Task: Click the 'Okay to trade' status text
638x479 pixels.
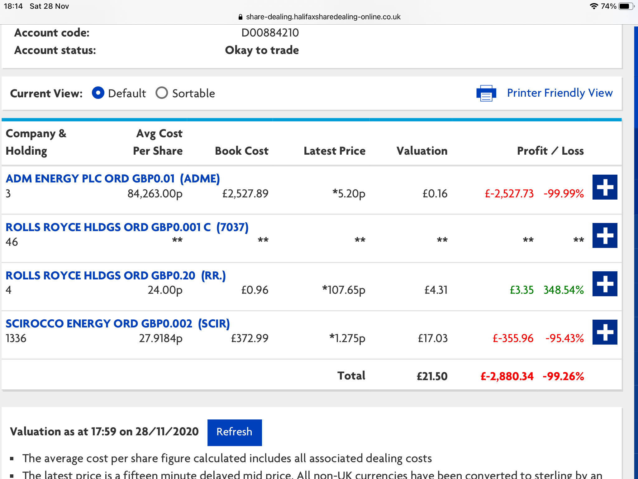Action: [x=262, y=50]
